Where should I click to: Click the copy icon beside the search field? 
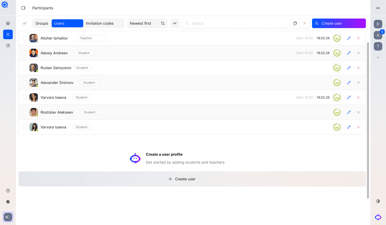[295, 23]
